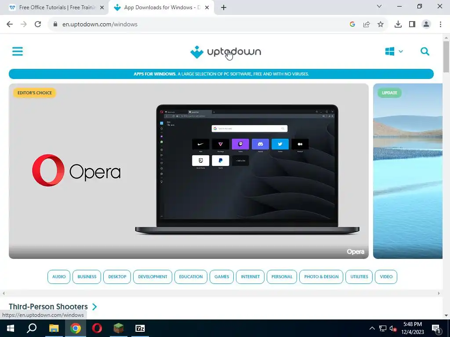450x337 pixels.
Task: Select the Business category
Action: tap(87, 277)
